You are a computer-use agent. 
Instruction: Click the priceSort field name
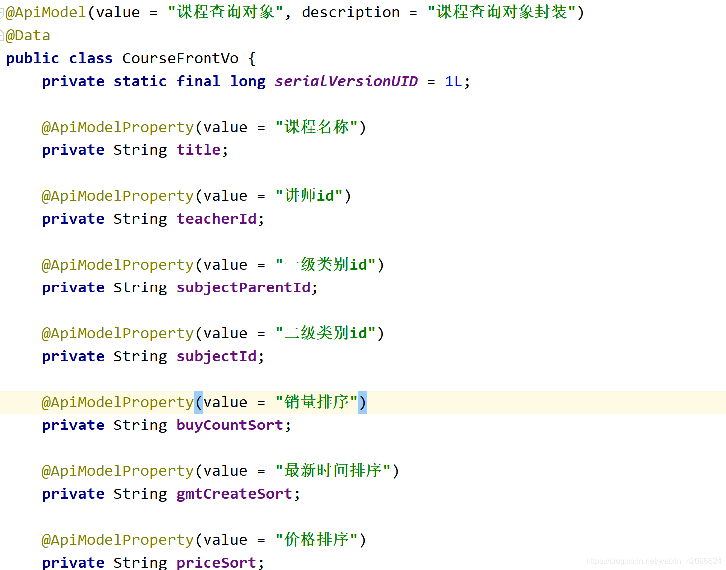tap(216, 563)
